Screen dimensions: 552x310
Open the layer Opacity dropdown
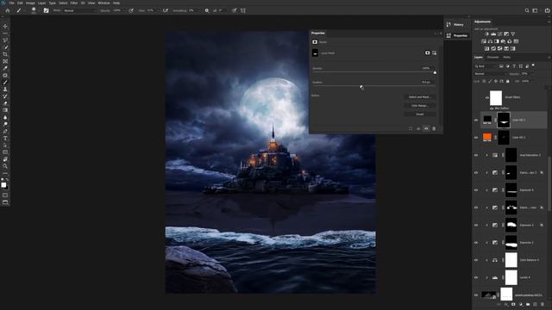pyautogui.click(x=527, y=74)
